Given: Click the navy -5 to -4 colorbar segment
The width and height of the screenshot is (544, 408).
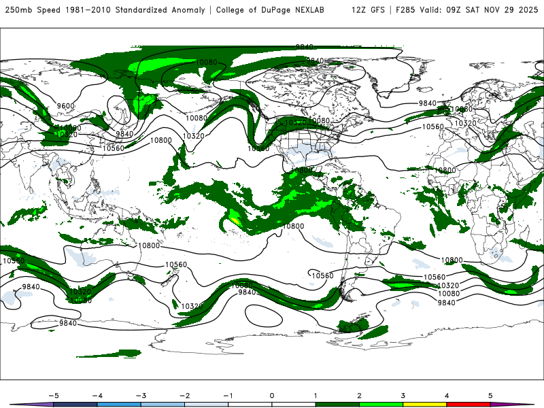Looking at the screenshot, I should 75,405.
